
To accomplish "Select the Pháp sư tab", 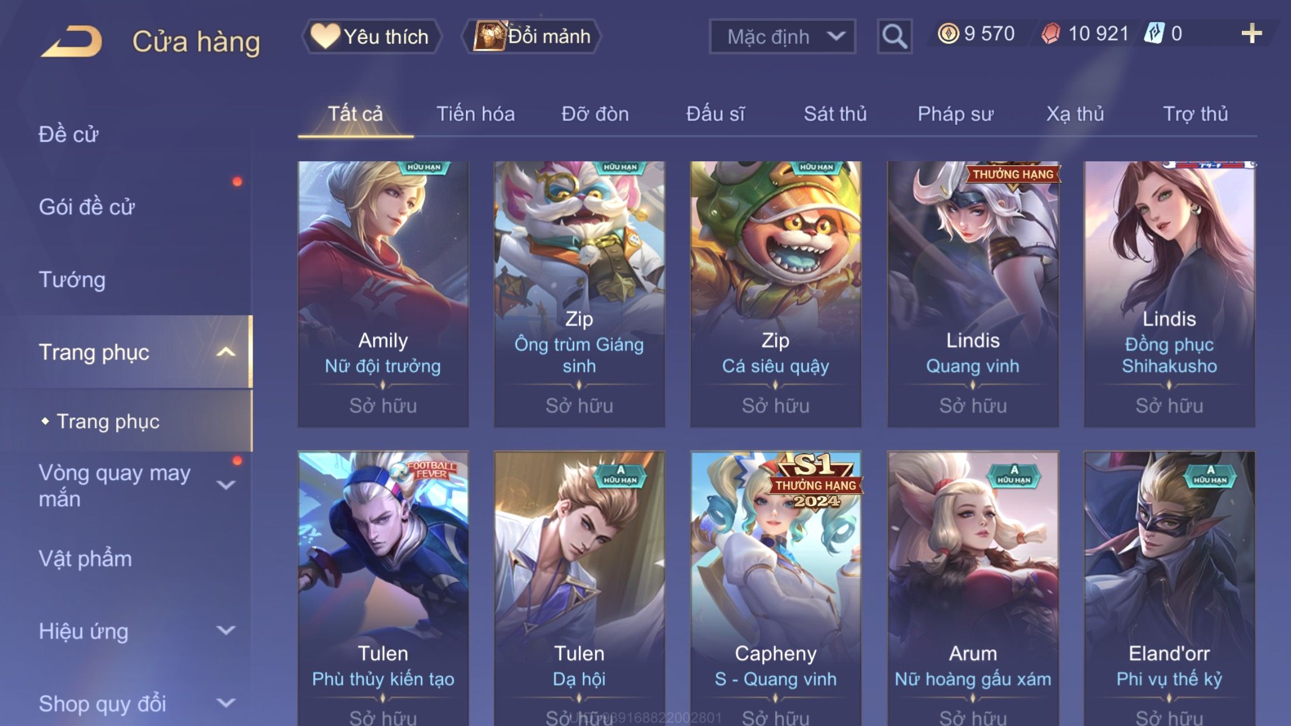I will point(955,113).
